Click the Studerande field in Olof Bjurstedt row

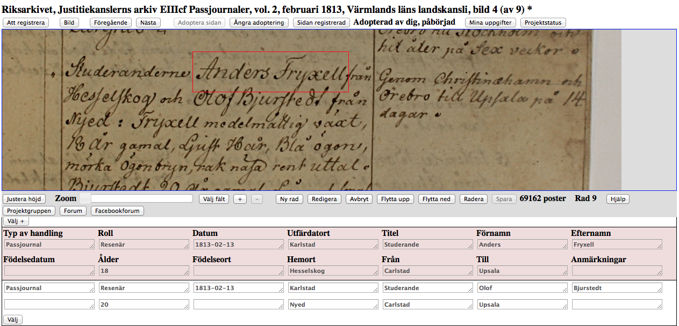[x=428, y=288]
